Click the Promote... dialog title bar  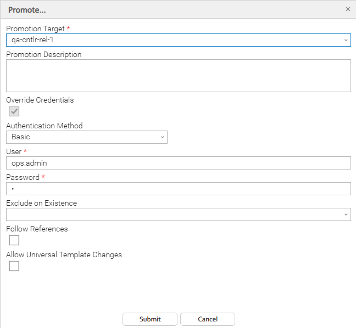tap(165, 9)
